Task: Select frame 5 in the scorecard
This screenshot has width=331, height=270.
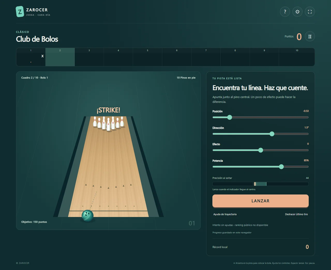Action: [x=148, y=57]
